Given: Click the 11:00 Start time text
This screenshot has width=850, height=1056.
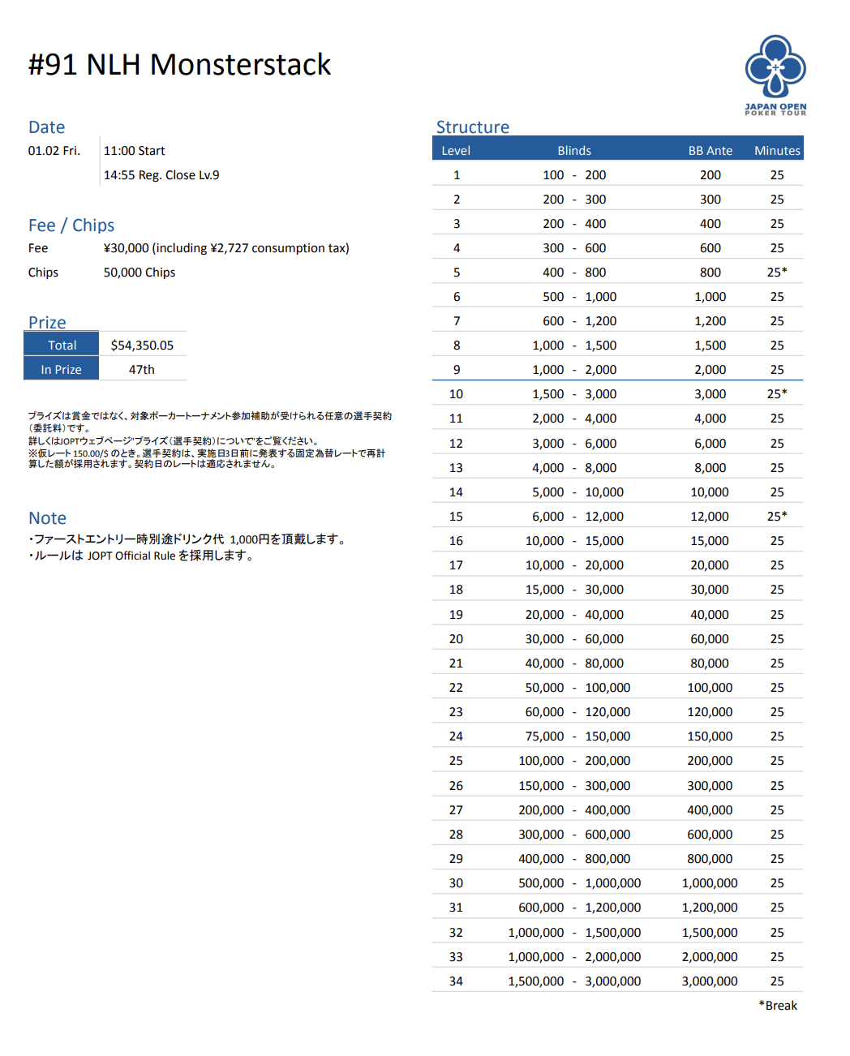Looking at the screenshot, I should coord(134,151).
